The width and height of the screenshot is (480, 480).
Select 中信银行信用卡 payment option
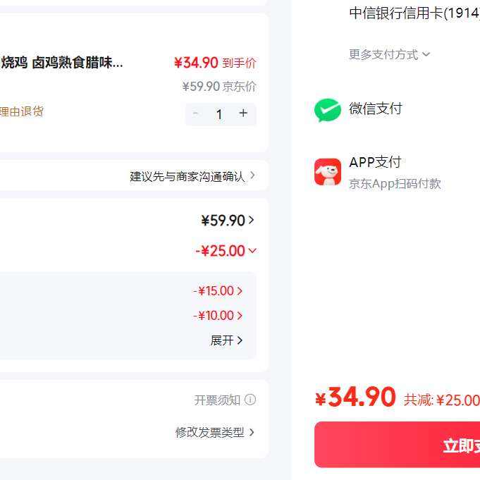click(414, 13)
